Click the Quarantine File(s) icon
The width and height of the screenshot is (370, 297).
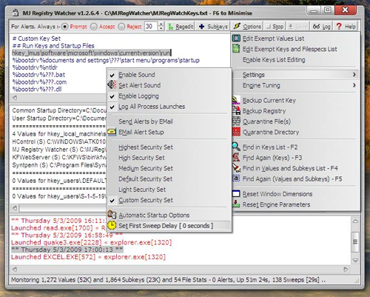pyautogui.click(x=236, y=121)
